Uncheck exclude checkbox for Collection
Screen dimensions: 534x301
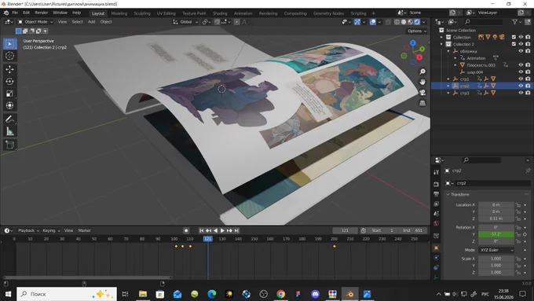pyautogui.click(x=514, y=37)
